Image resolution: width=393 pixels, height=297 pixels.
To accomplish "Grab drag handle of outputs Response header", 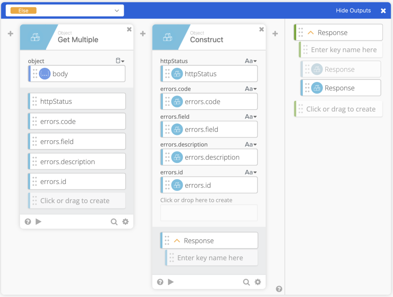I will (x=301, y=33).
